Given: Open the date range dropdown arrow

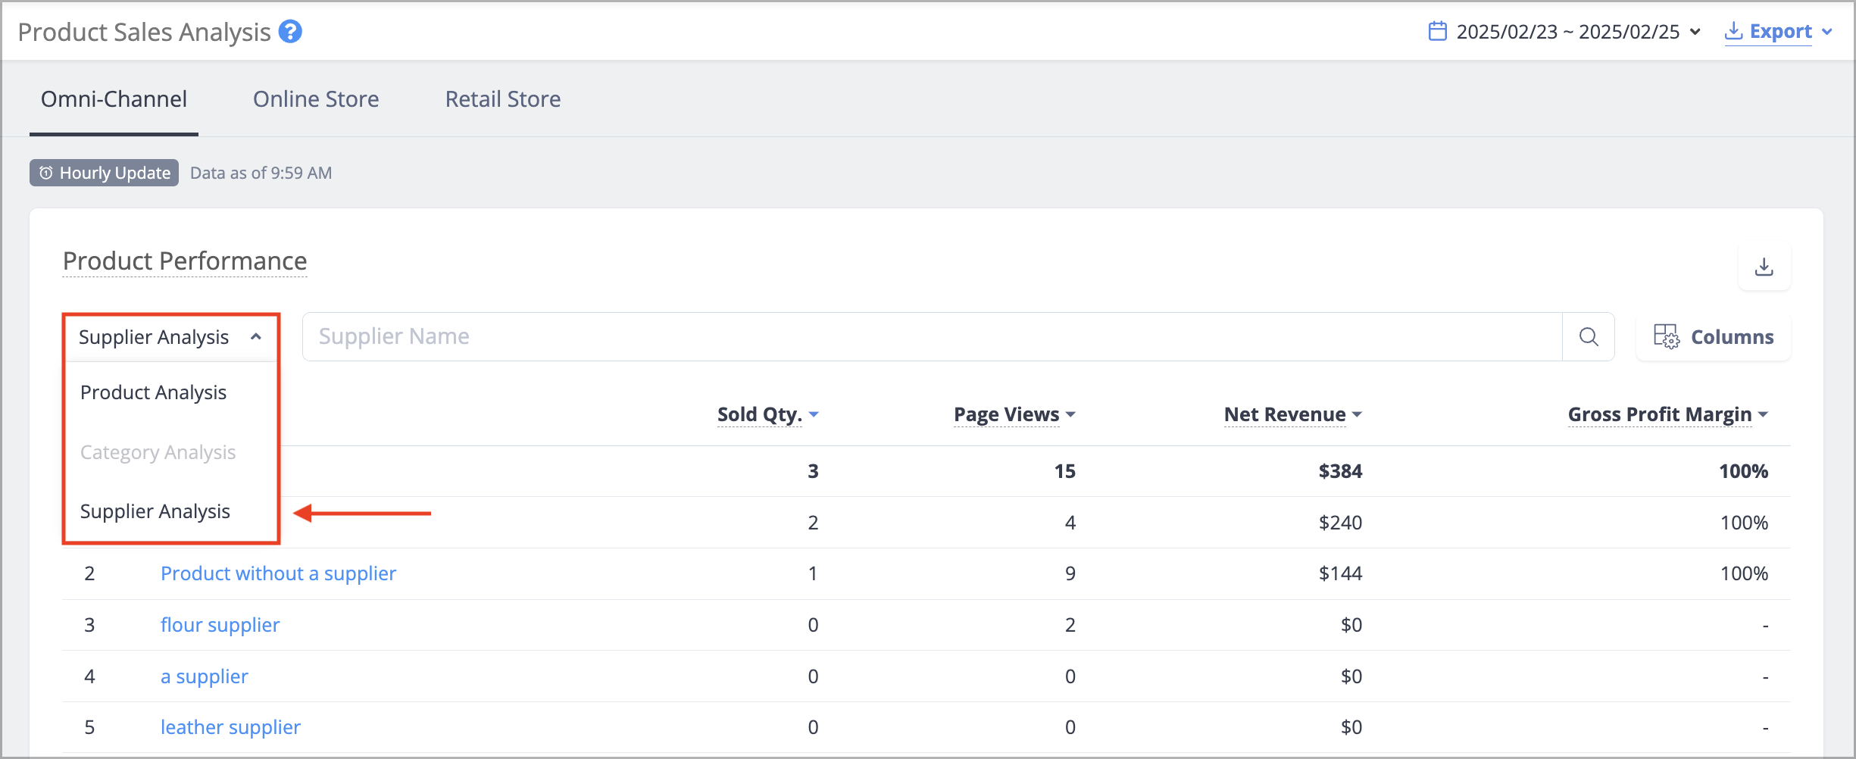Looking at the screenshot, I should (1695, 32).
